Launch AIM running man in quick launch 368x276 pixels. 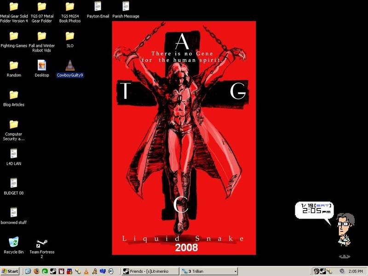(94, 271)
